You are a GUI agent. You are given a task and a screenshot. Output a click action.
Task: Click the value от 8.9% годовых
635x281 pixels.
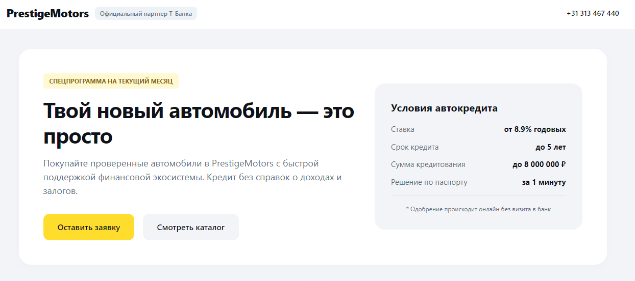coord(535,129)
